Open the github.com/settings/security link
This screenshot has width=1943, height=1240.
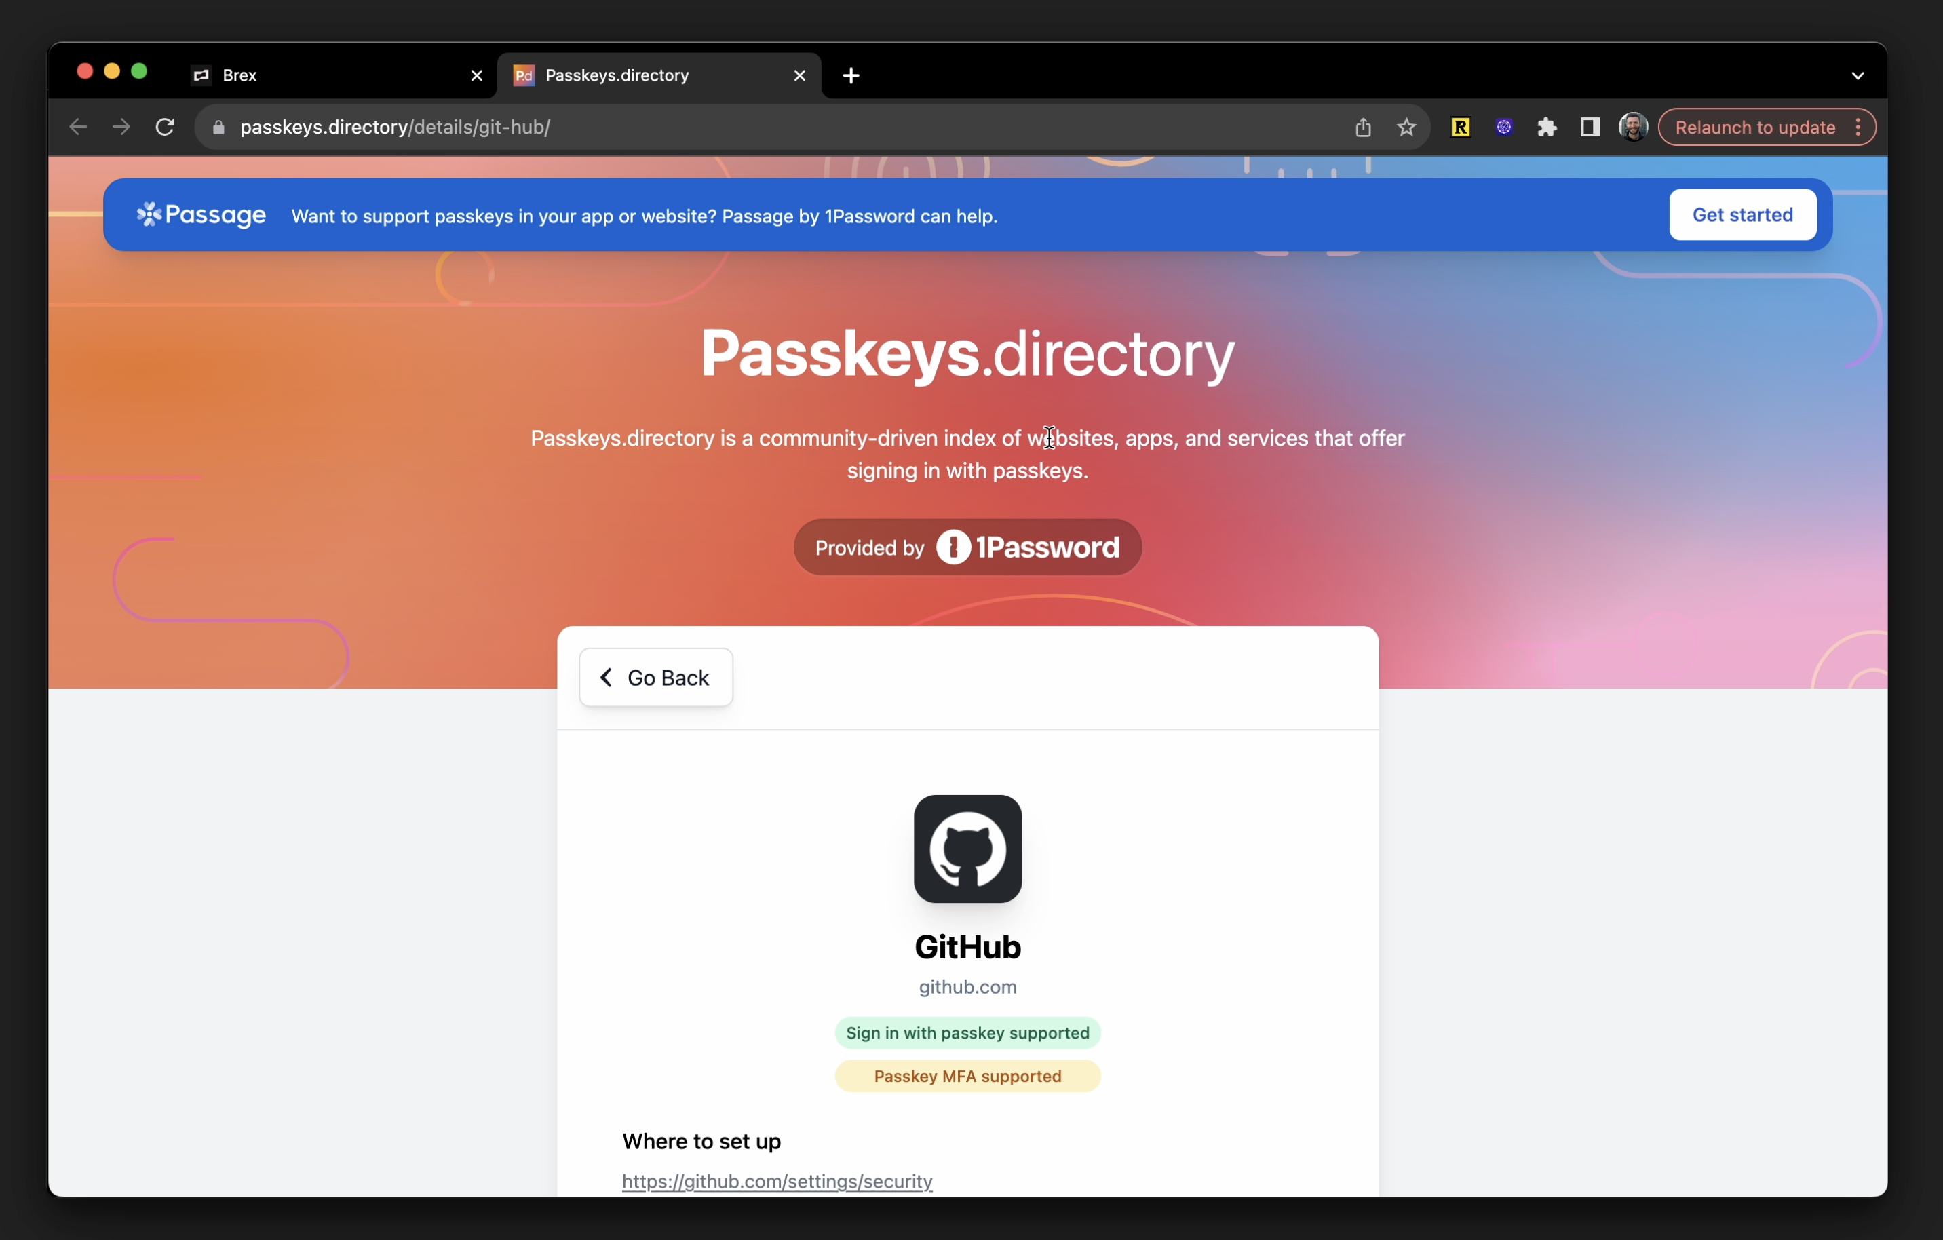[x=777, y=1181]
